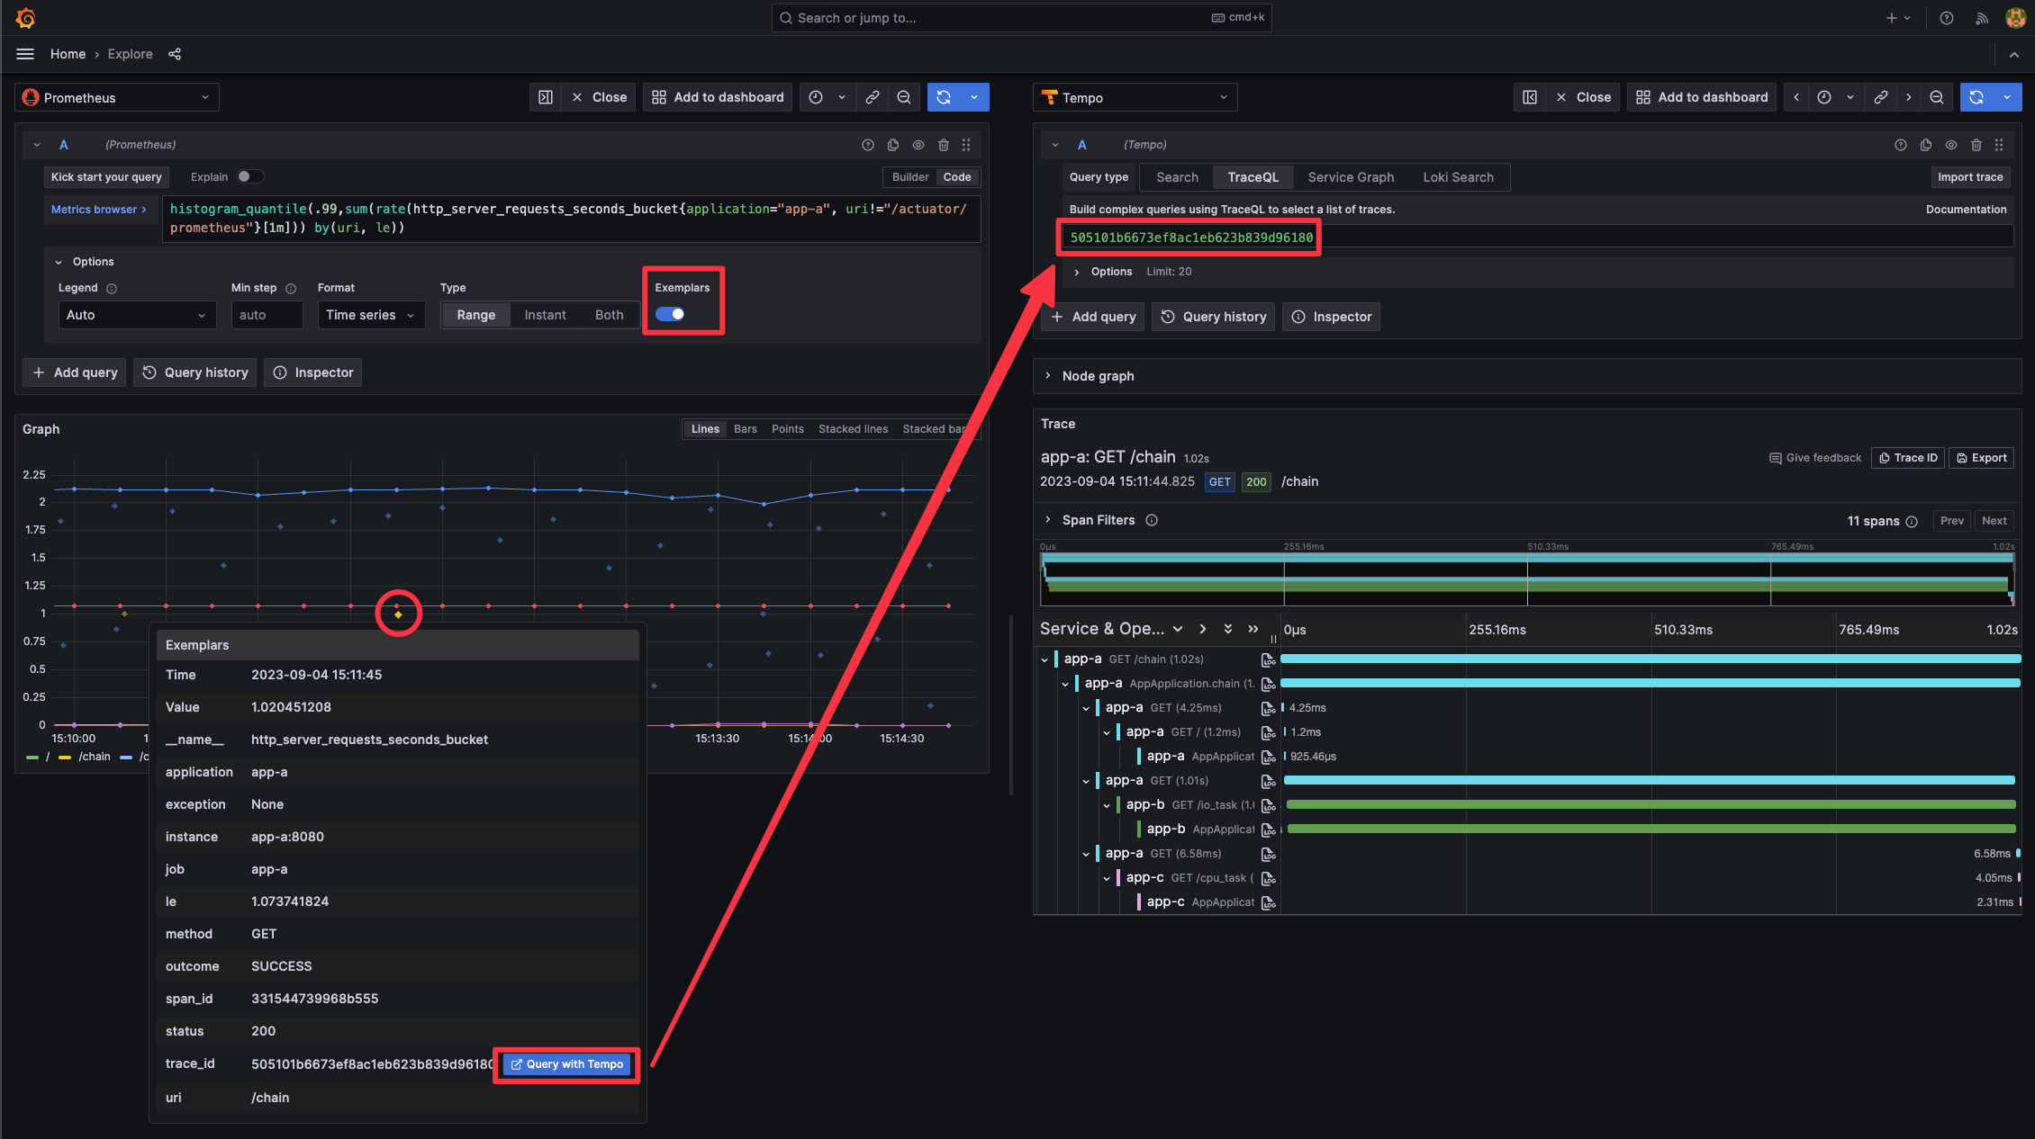Click the zoom out icon in Prometheus toolbar
Image resolution: width=2035 pixels, height=1139 pixels.
pyautogui.click(x=904, y=96)
